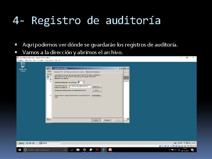Click the ES language indicator in guest tray
Viewport: 212px width, 159px height.
click(175, 143)
